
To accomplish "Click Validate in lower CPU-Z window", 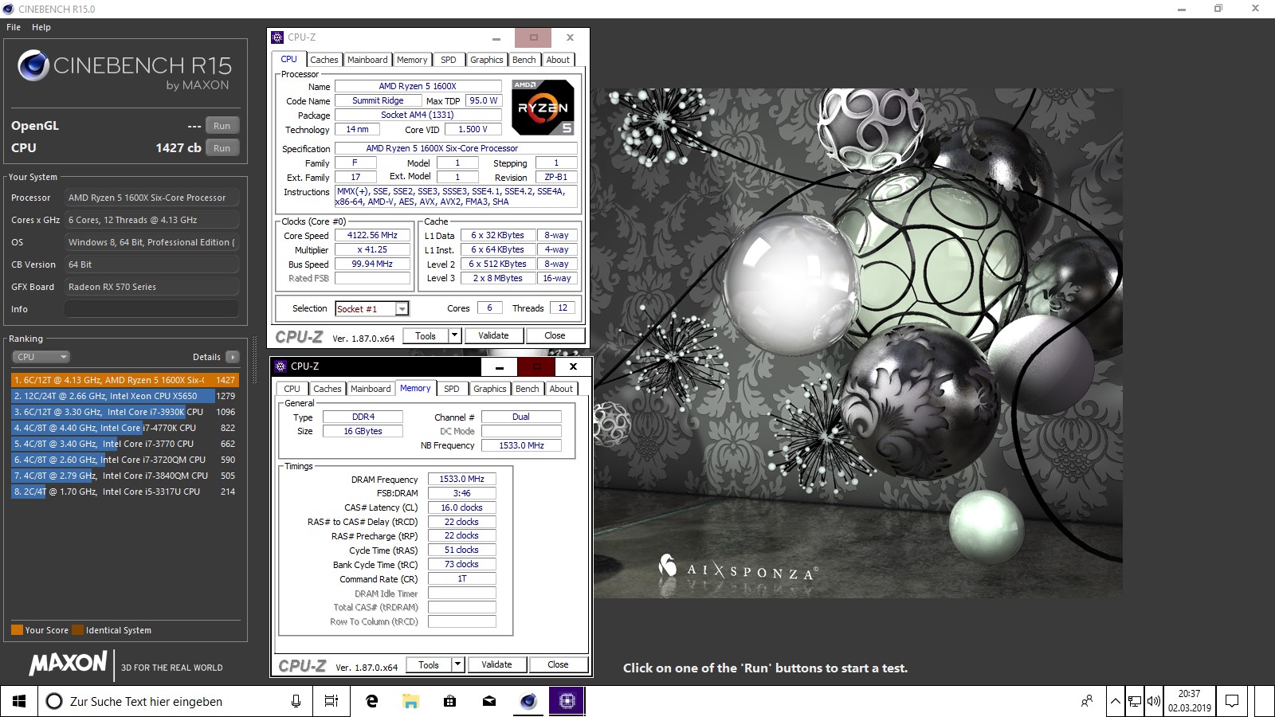I will tap(496, 665).
